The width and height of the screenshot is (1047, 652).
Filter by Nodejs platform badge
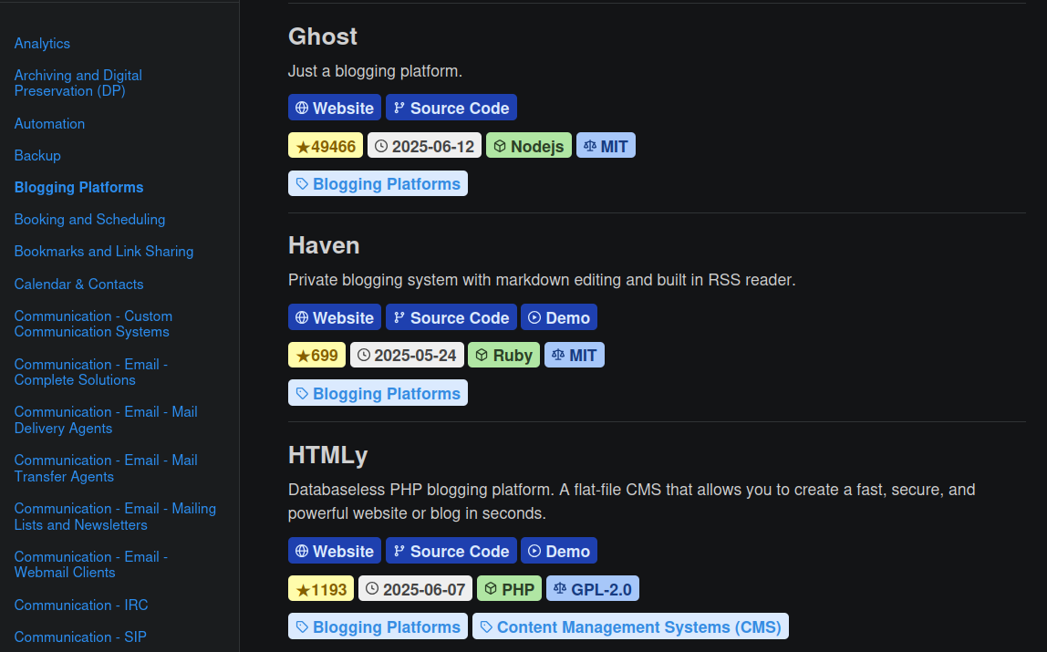(529, 146)
